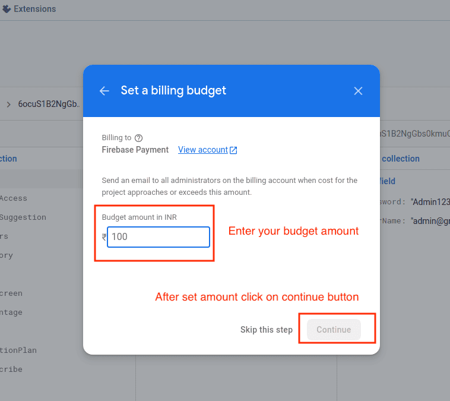
Task: Click Skip this step
Action: (x=266, y=330)
